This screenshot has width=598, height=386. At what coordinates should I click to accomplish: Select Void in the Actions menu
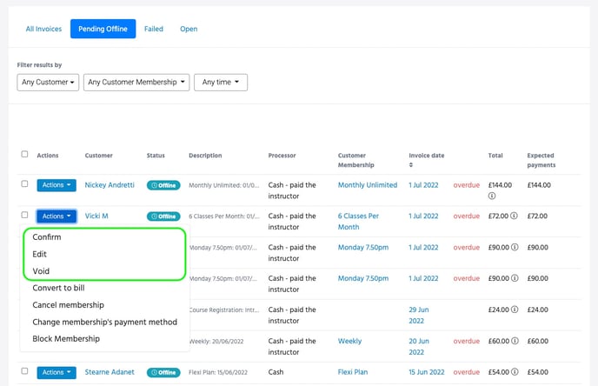[x=41, y=271]
